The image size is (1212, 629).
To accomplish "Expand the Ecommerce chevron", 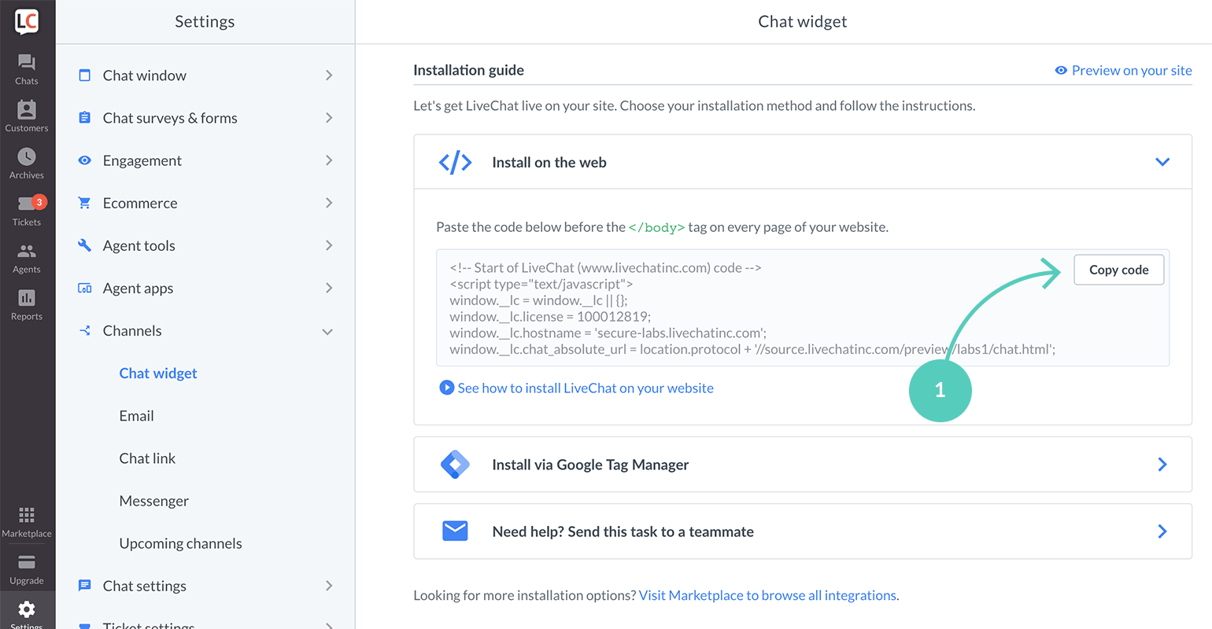I will coord(329,203).
